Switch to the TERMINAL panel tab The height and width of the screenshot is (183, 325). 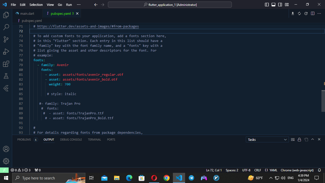click(x=94, y=140)
